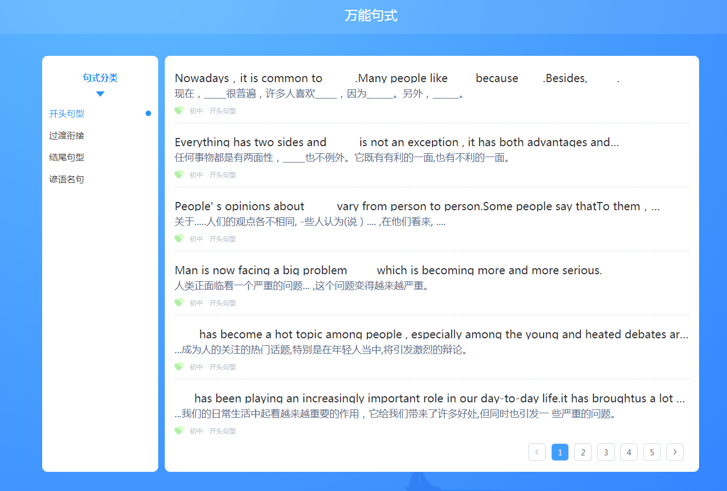
Task: Click the tag icon under the Nowadays sentence
Action: [x=178, y=111]
